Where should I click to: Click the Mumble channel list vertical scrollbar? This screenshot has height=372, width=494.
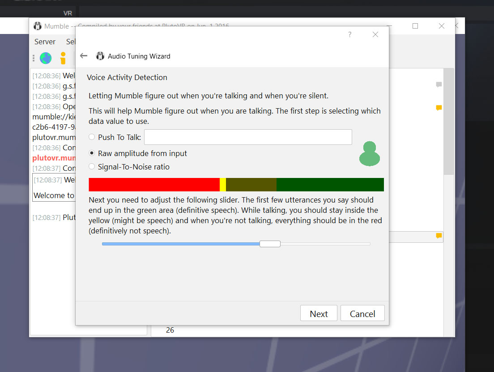(x=449, y=122)
